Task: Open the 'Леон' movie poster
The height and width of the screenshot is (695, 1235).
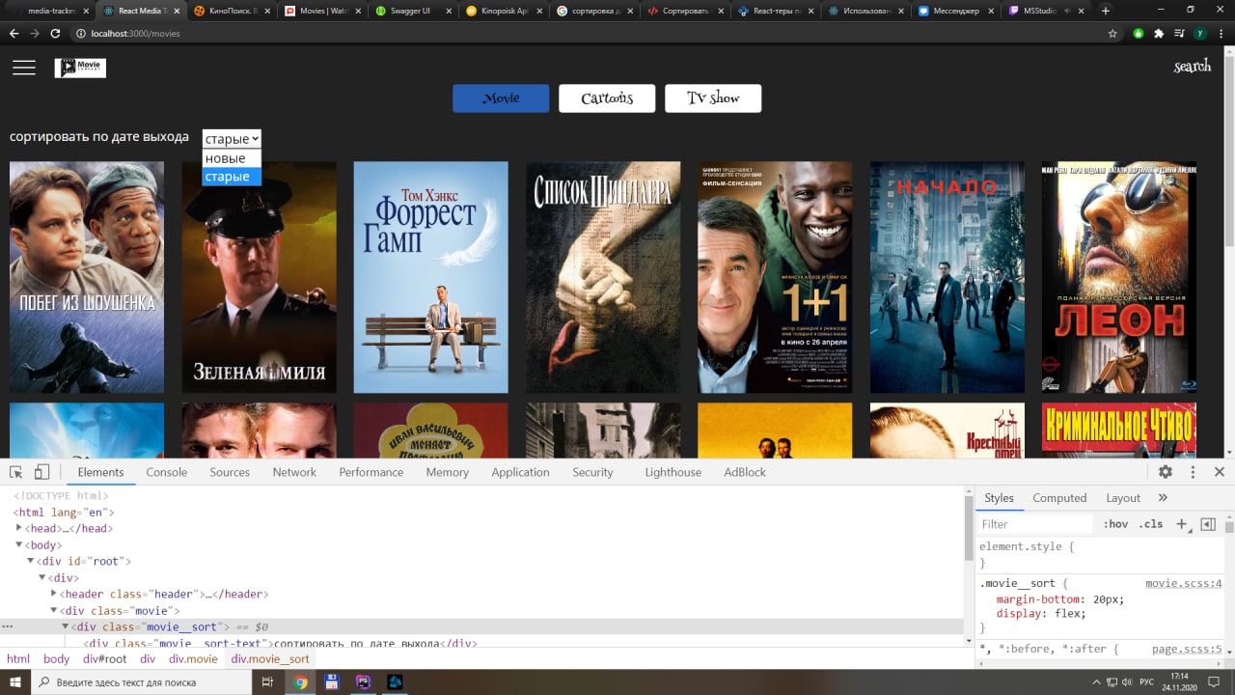Action: pyautogui.click(x=1119, y=277)
